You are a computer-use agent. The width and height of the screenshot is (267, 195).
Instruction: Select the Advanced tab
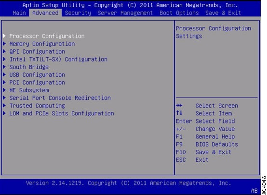coord(45,13)
